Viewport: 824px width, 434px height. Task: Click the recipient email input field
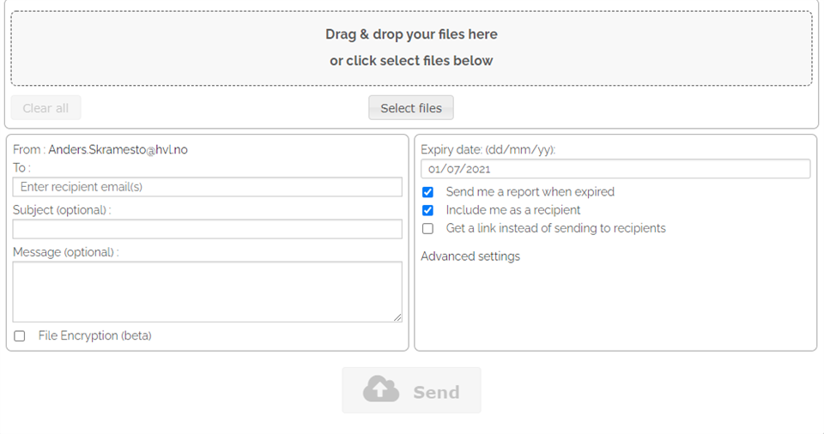tap(207, 187)
